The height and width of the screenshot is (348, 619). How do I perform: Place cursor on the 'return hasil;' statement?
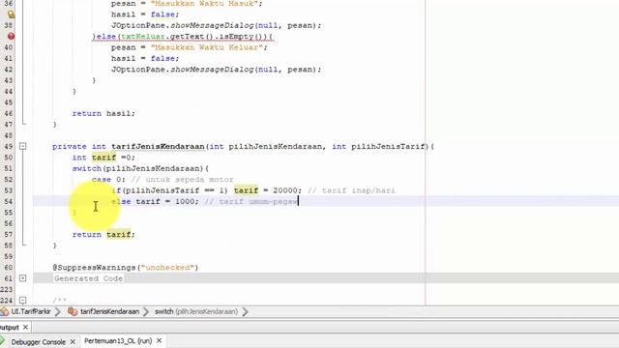[x=103, y=114]
